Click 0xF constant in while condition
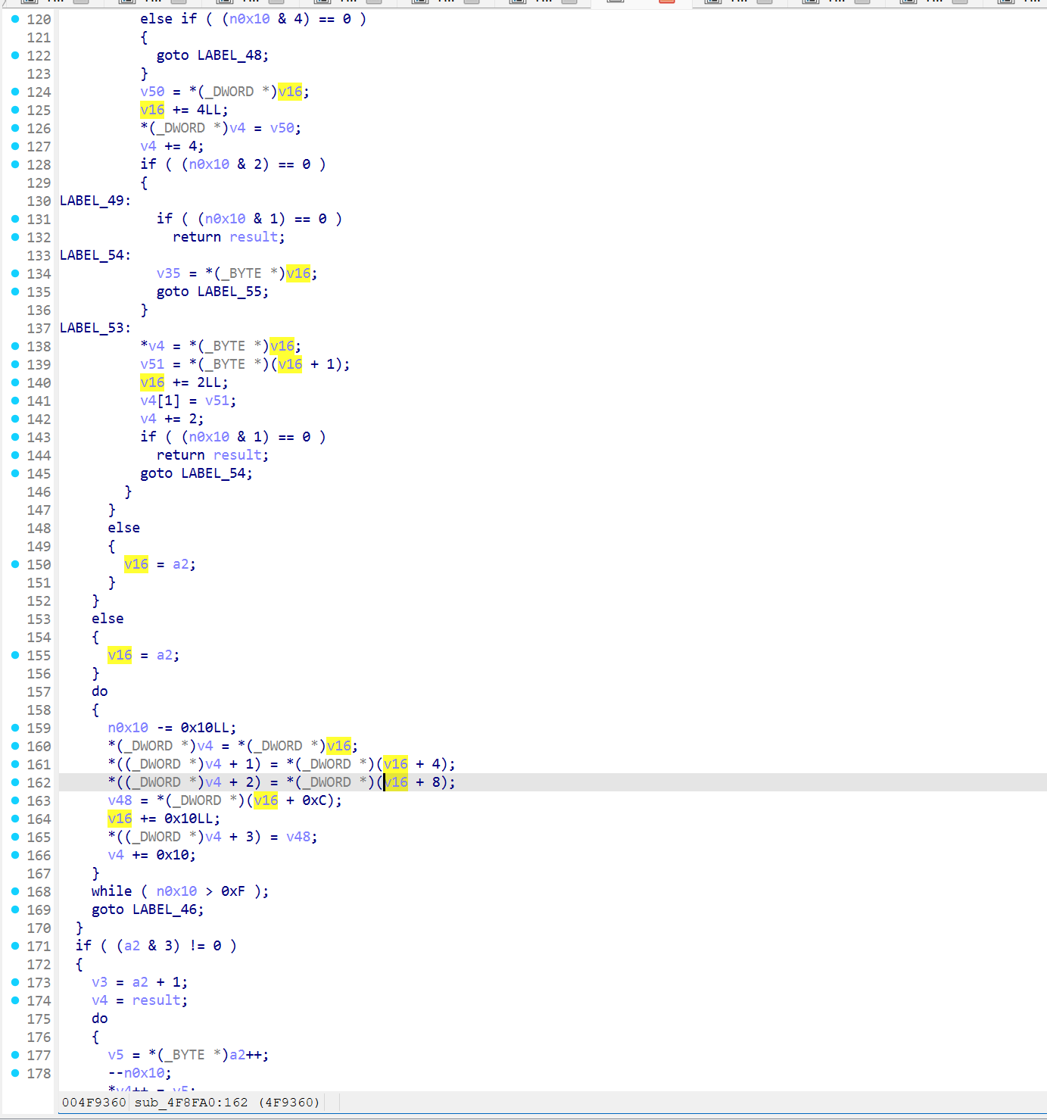 [x=233, y=891]
